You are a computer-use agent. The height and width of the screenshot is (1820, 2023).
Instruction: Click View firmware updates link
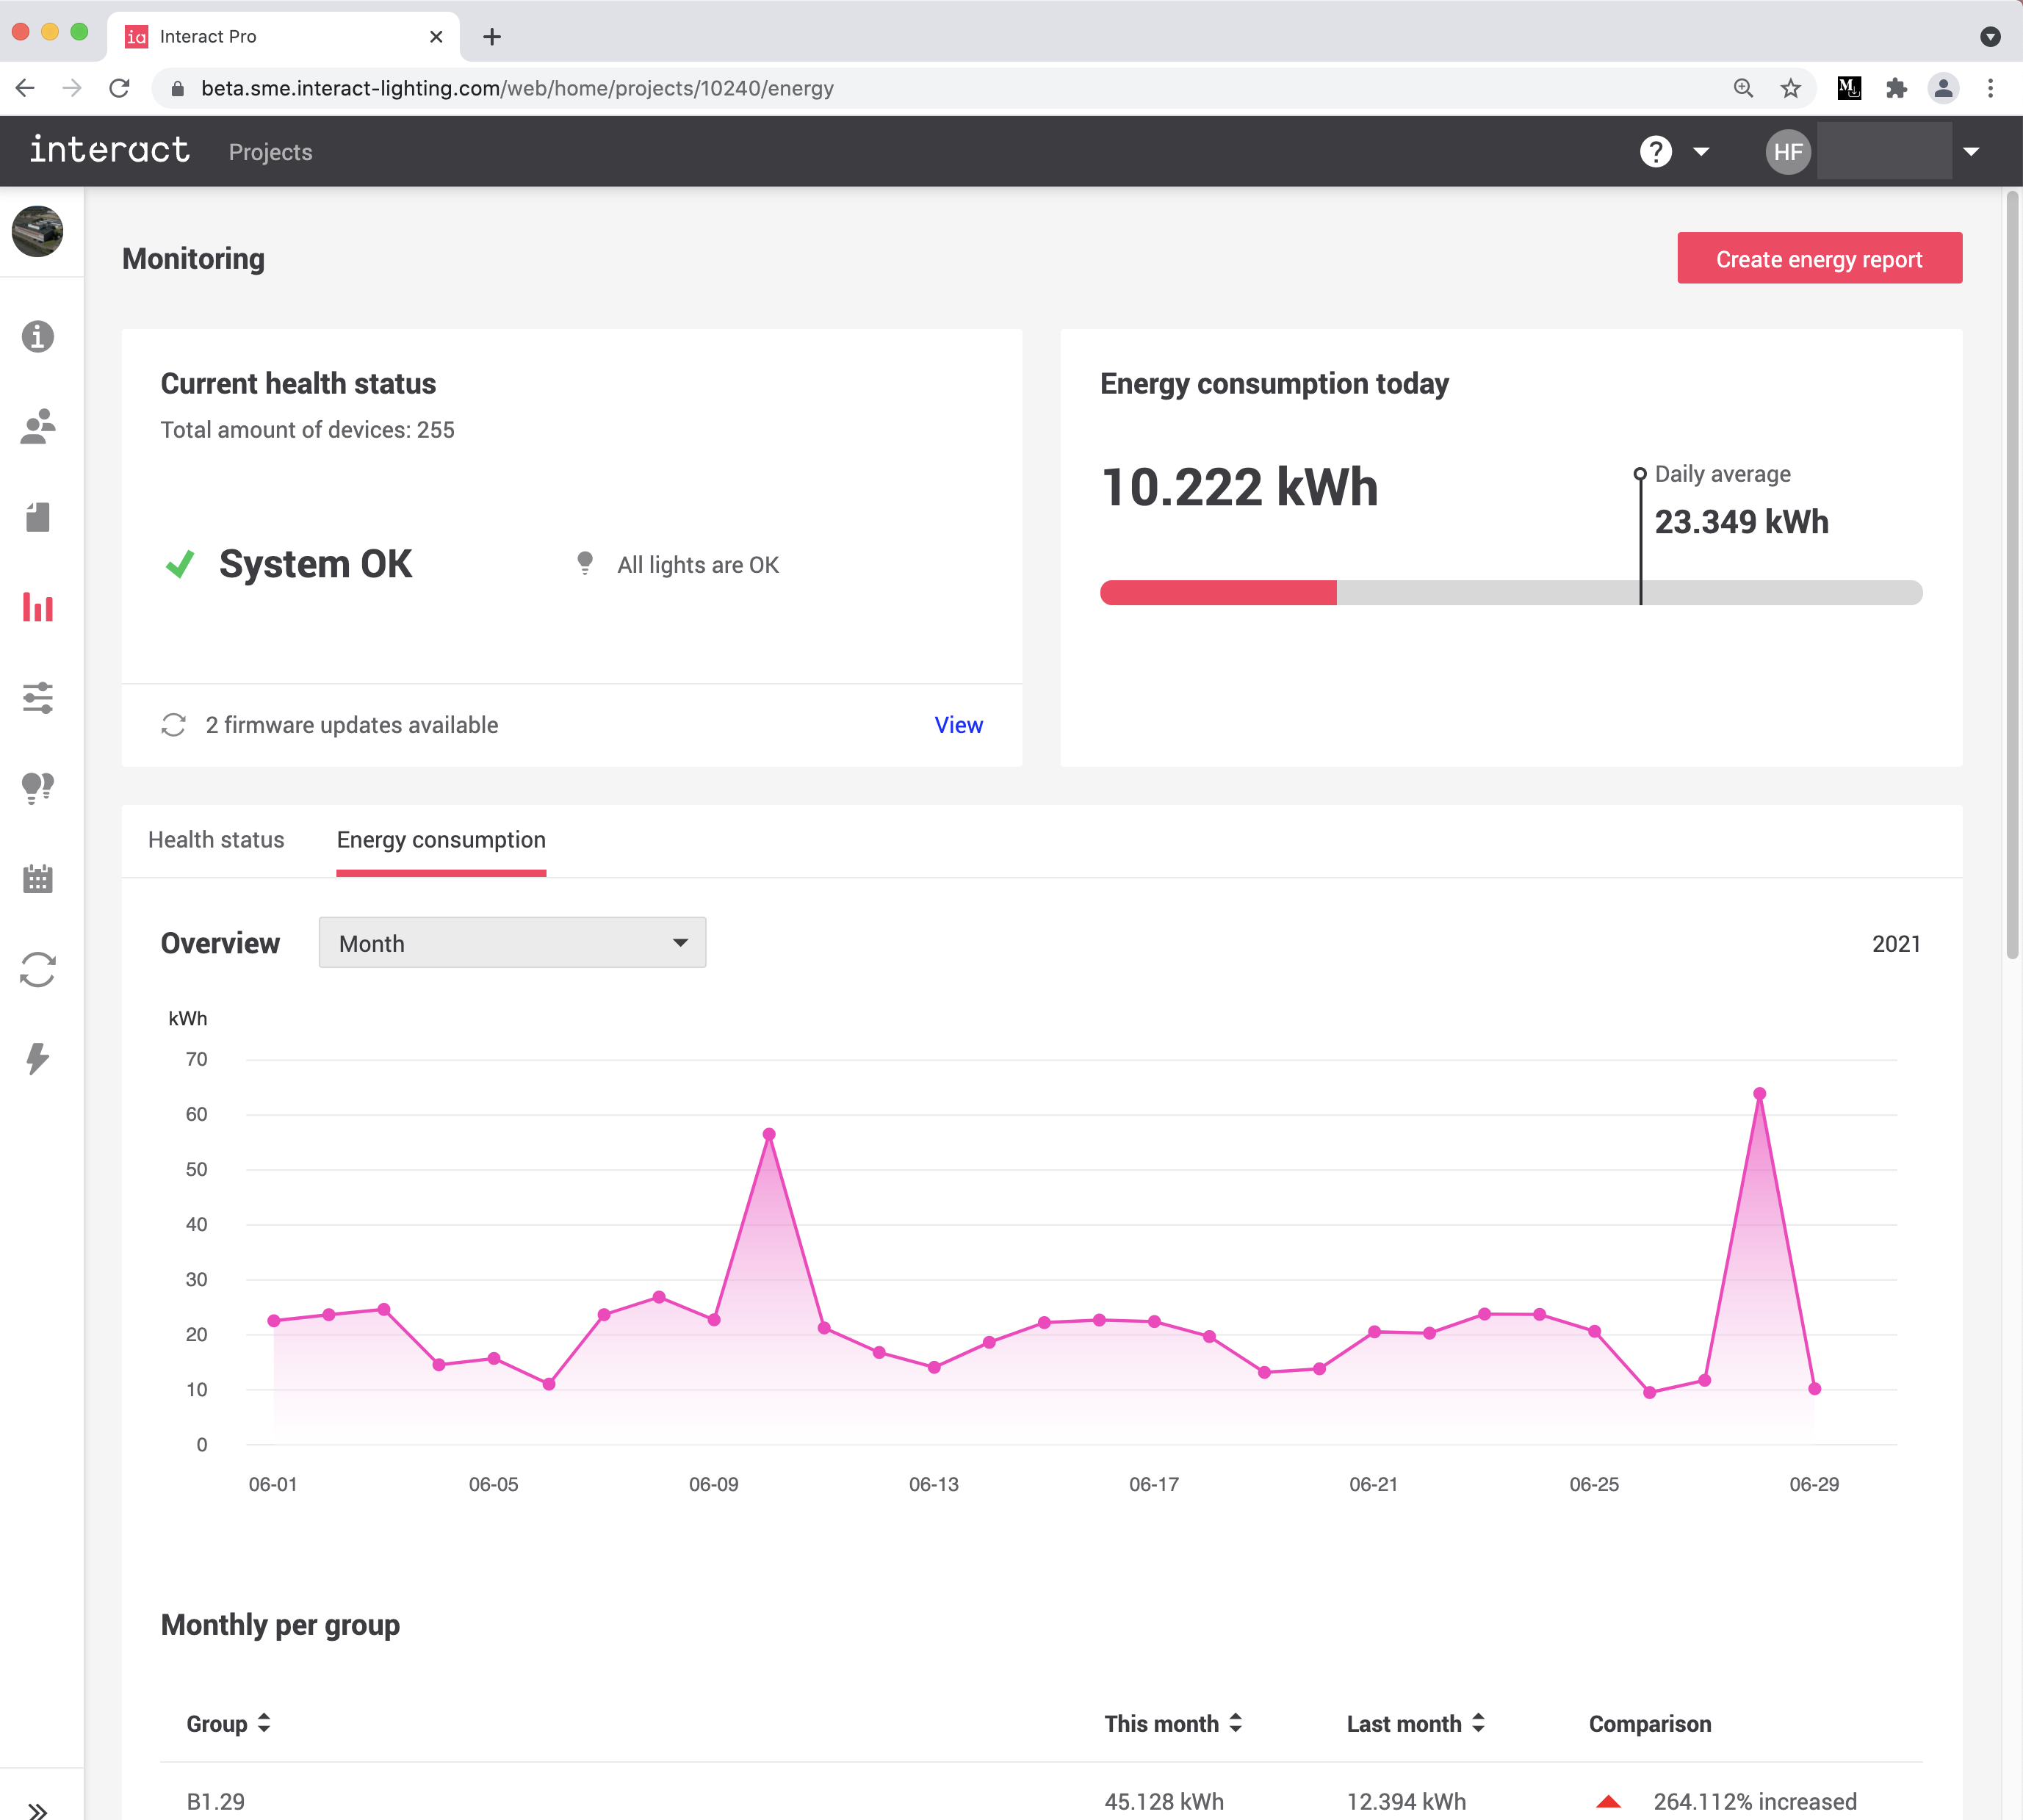958,725
